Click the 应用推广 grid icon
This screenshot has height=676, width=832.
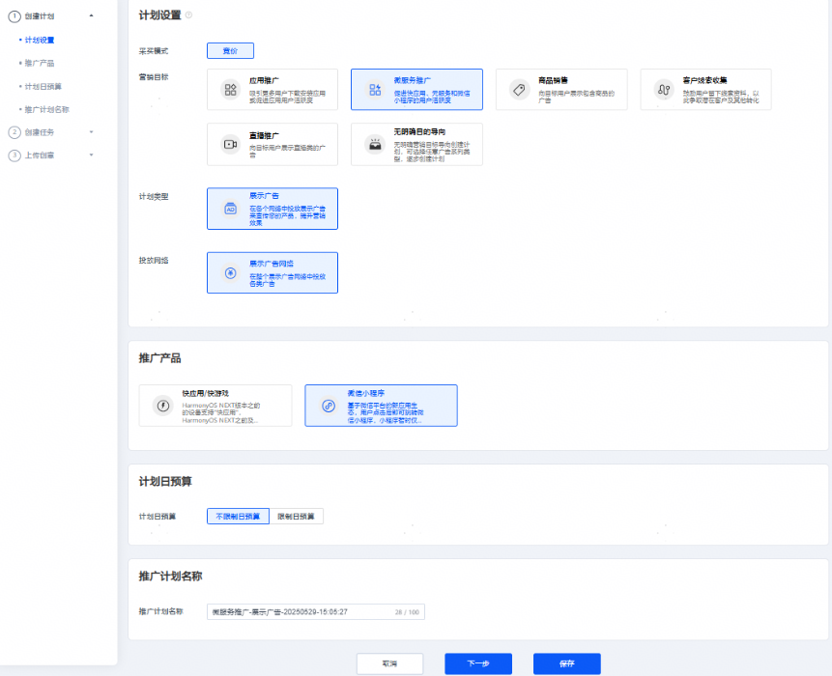click(x=230, y=90)
